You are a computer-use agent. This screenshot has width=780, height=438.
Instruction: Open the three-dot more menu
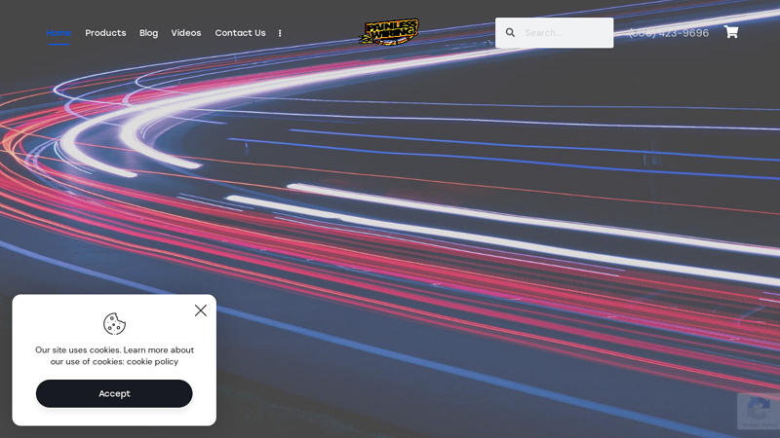point(280,33)
